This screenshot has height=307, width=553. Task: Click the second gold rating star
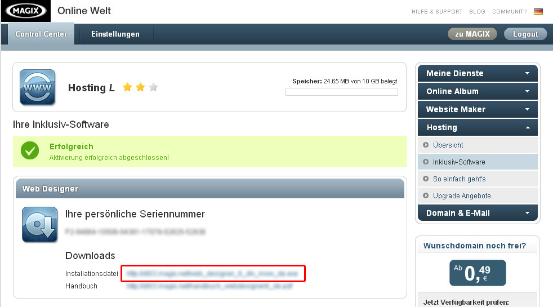point(140,87)
